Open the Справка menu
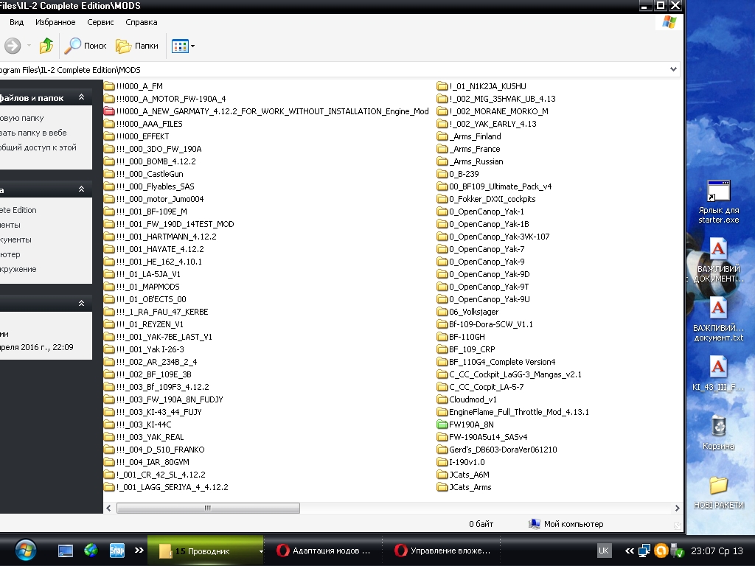The image size is (755, 566). click(141, 22)
